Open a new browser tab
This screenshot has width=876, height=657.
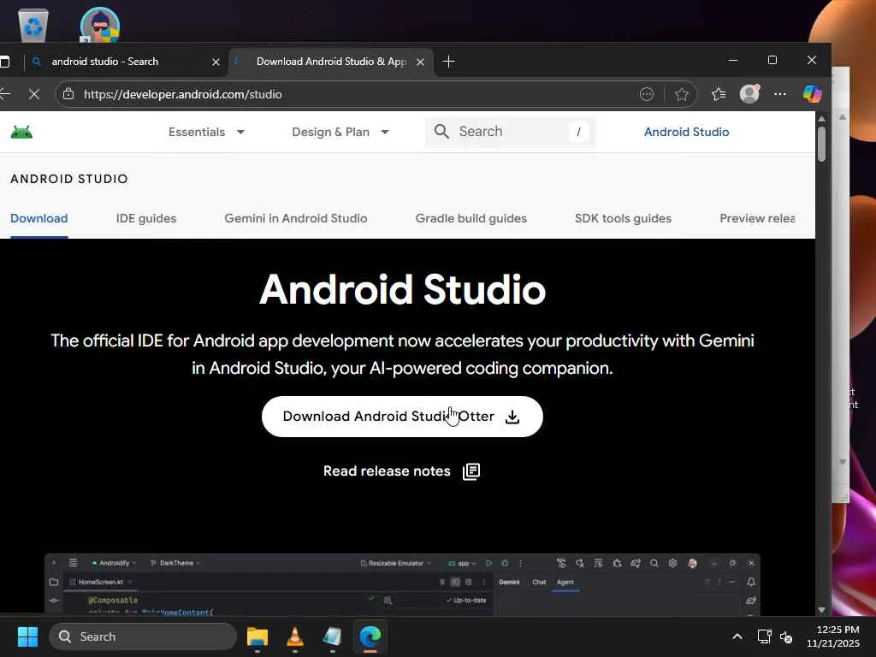pyautogui.click(x=448, y=62)
